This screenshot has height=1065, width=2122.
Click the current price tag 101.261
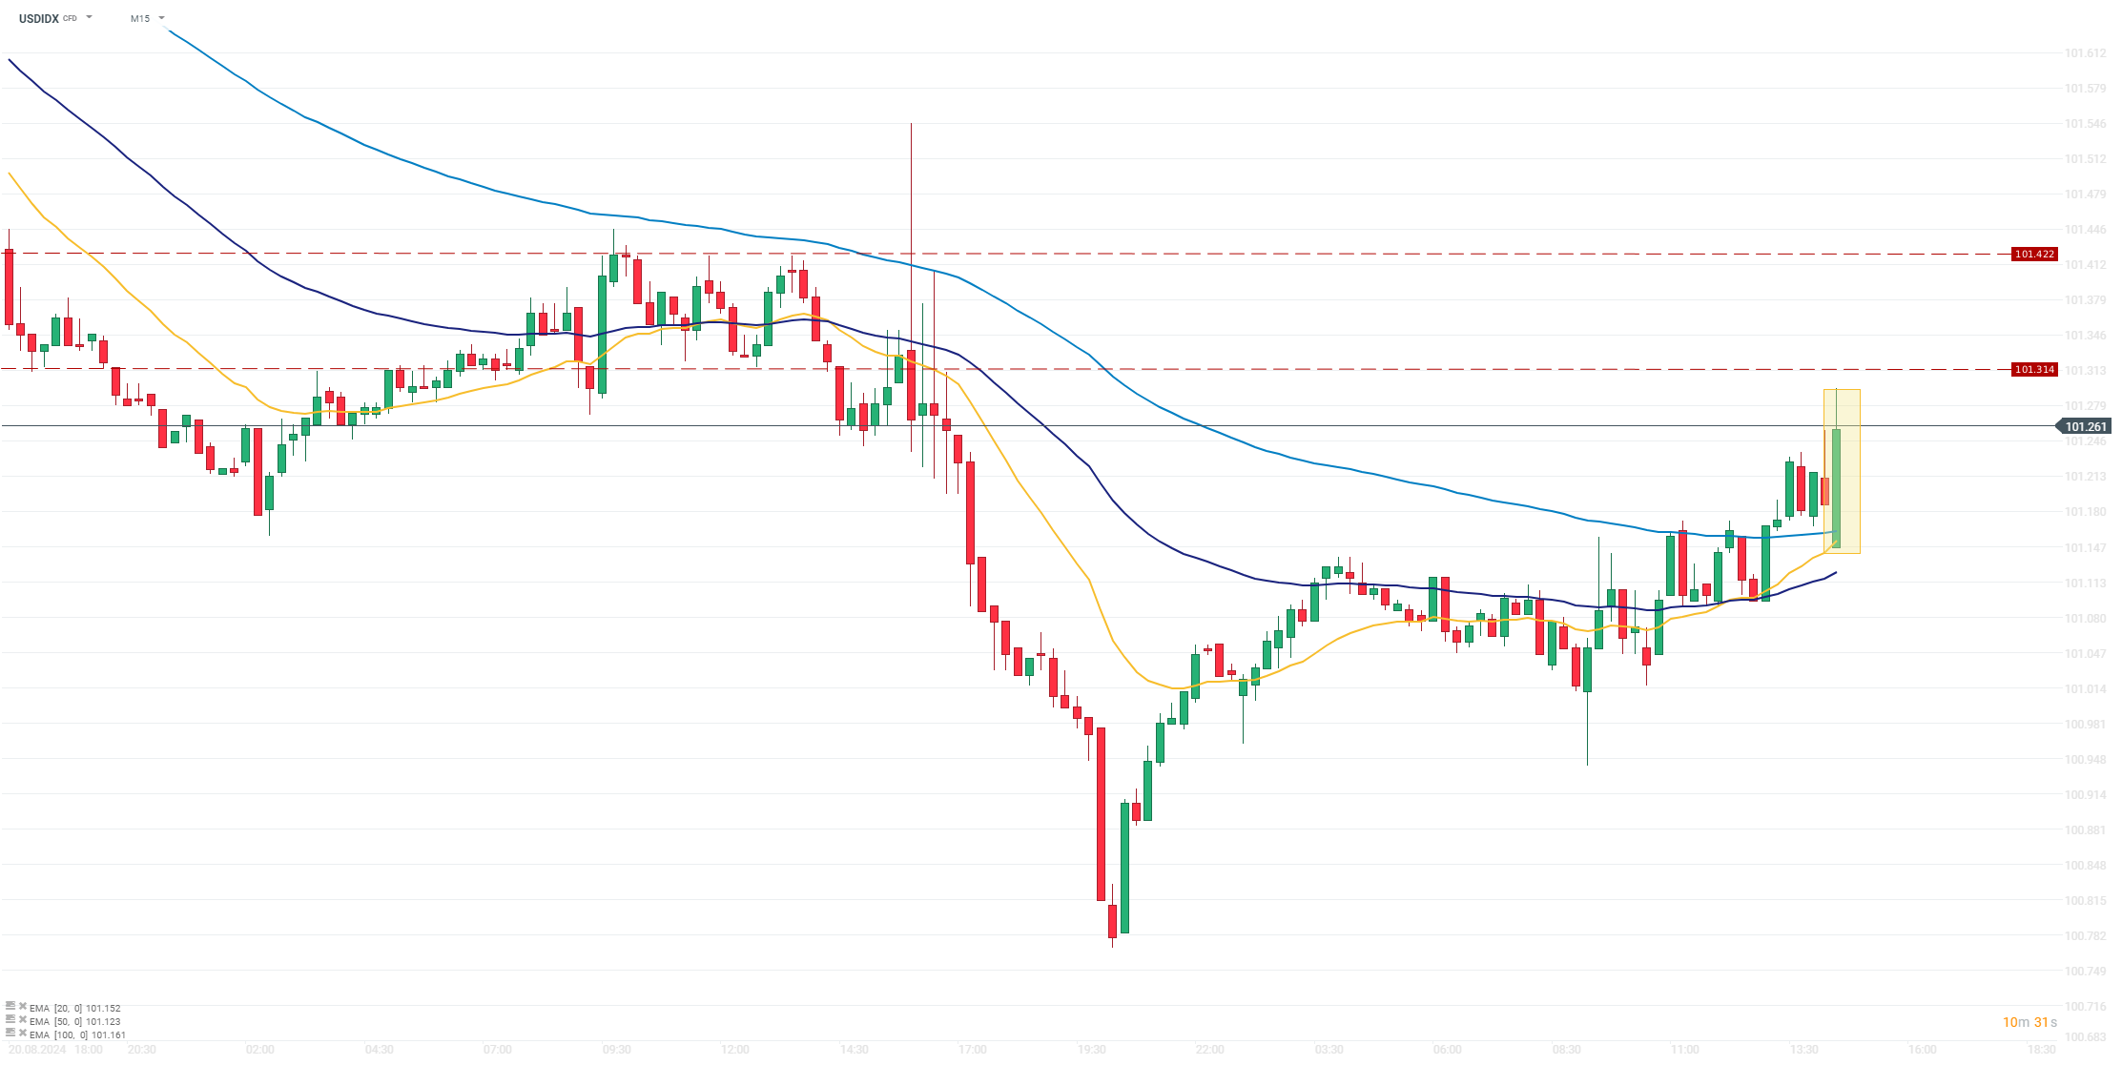[x=2086, y=427]
